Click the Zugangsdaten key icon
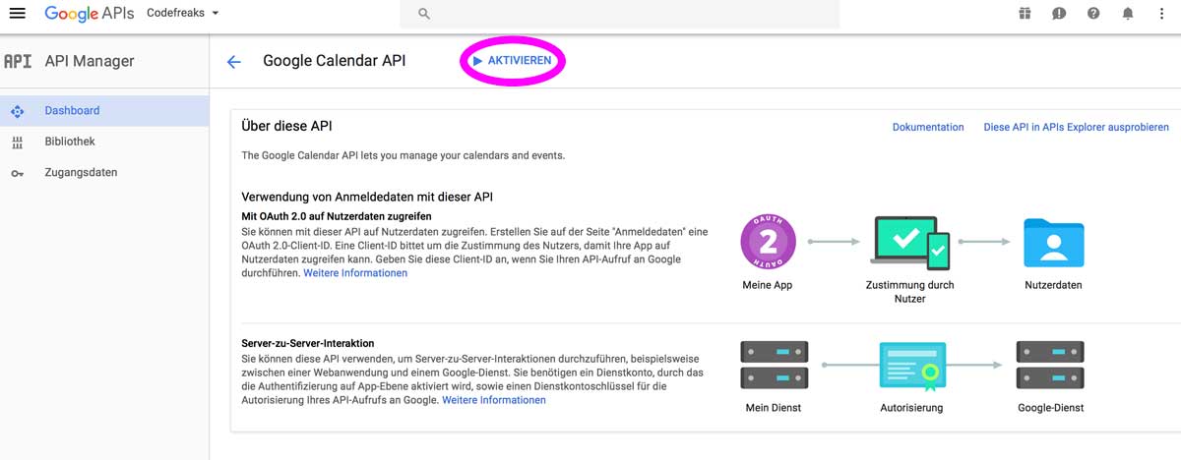The height and width of the screenshot is (460, 1181). [x=18, y=173]
